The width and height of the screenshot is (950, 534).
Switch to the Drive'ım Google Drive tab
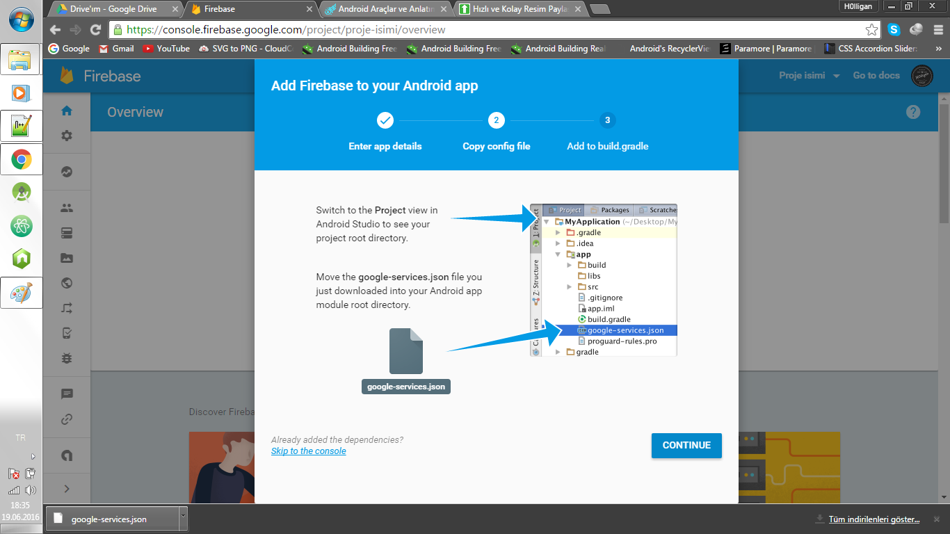pos(115,9)
